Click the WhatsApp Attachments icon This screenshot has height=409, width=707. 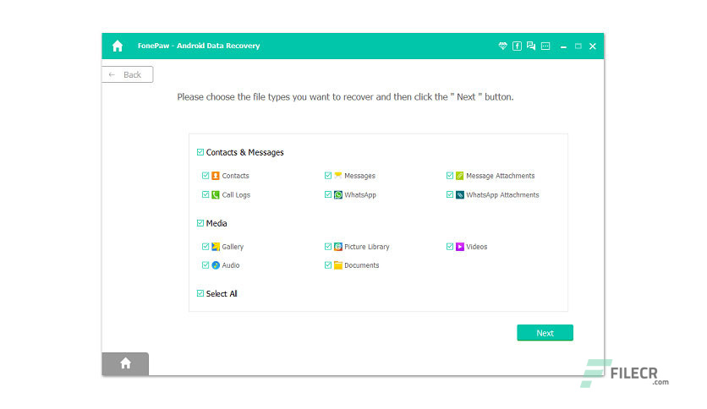459,194
